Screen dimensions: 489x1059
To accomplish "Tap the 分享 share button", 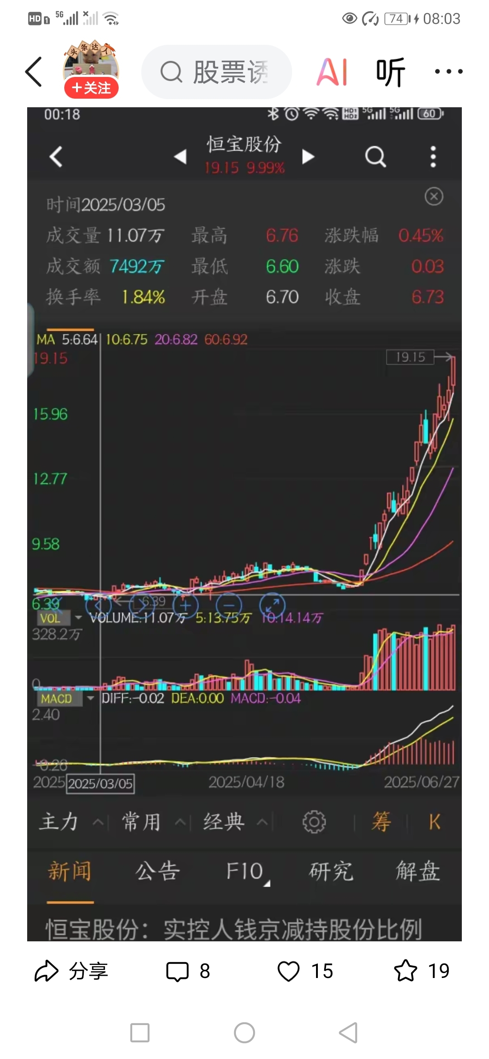I will click(x=72, y=971).
